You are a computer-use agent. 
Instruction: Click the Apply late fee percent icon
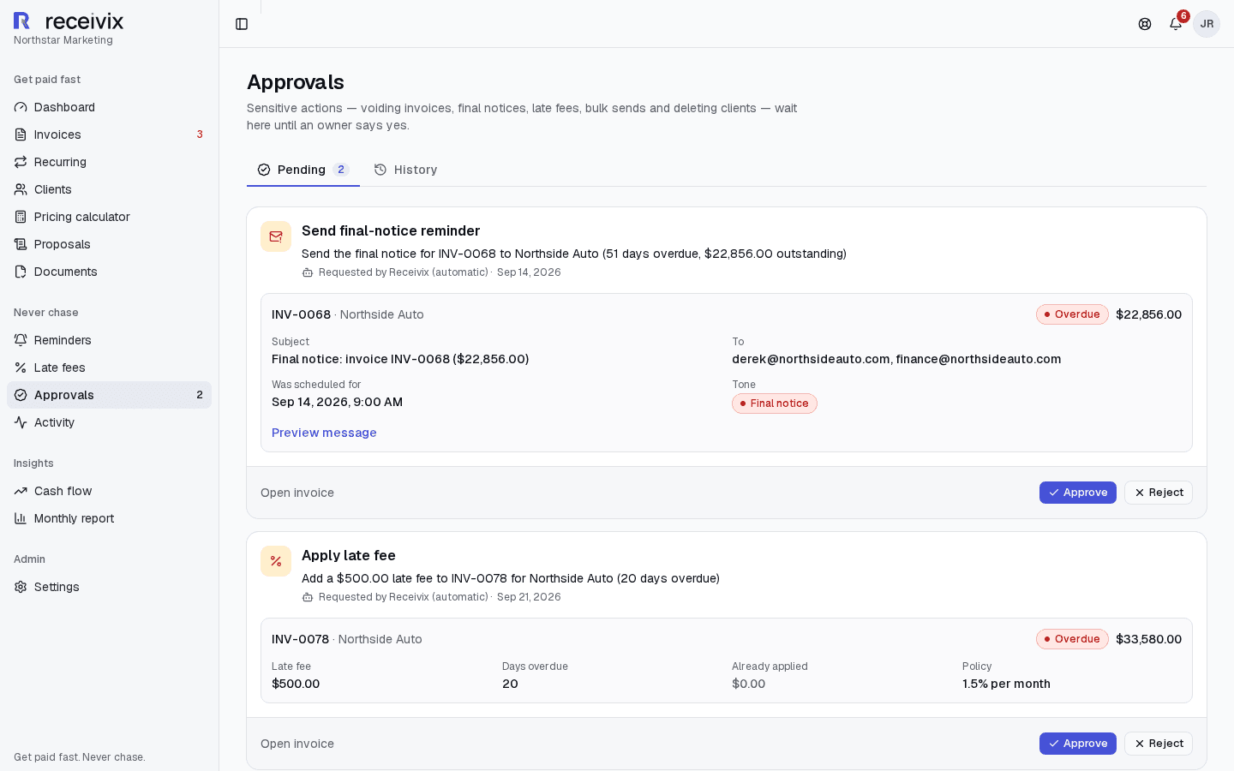click(x=276, y=561)
